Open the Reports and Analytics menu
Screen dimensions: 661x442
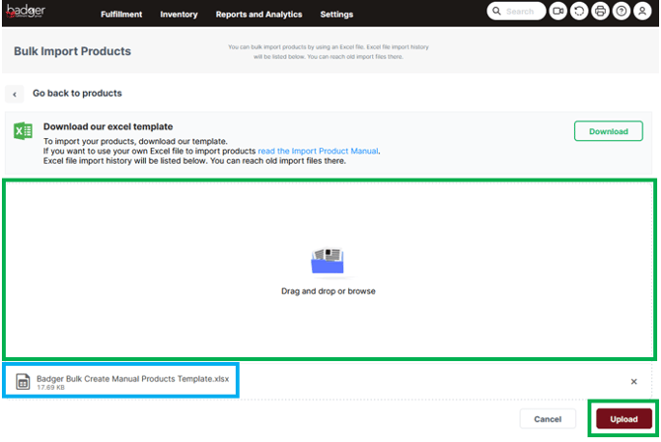[x=258, y=15]
